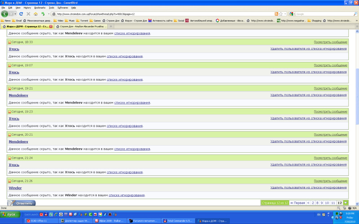Screen dimensions: 359x224
Task: Open the Форум - Строим Дом bookmark
Action: pyautogui.click(x=134, y=21)
